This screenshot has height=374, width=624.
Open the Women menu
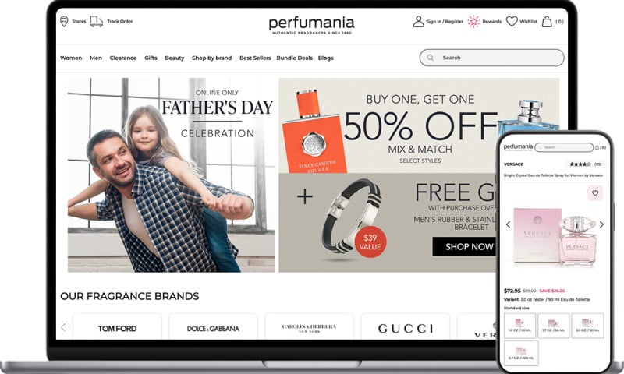pos(71,58)
